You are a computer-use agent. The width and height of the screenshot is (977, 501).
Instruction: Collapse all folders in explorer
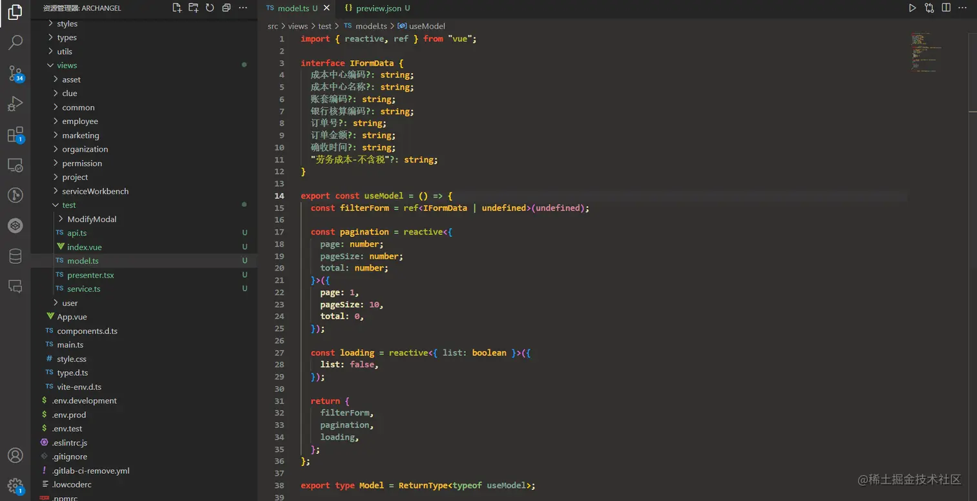[x=226, y=8]
